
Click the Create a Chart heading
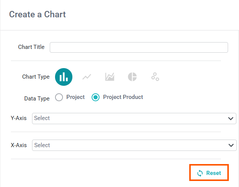(37, 14)
